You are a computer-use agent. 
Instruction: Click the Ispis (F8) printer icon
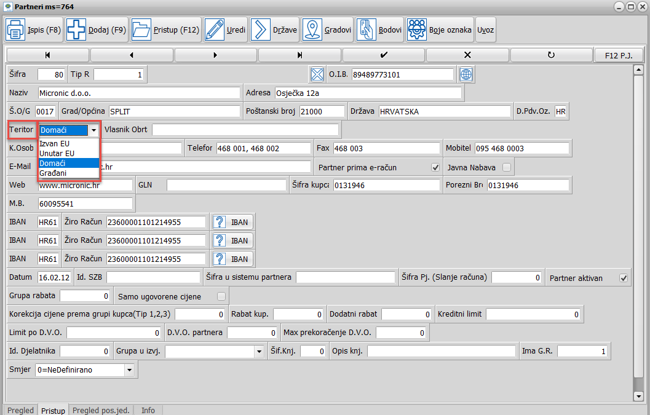pos(16,30)
